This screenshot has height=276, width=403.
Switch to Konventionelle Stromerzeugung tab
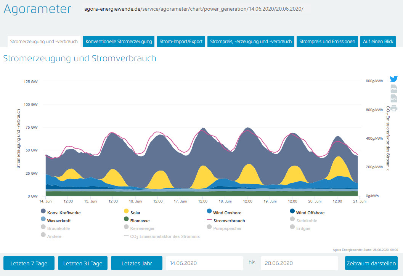(x=119, y=41)
